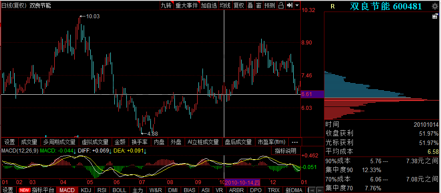
Task: Click the 叠 overlay icon in toolbar
Action: [x=250, y=5]
